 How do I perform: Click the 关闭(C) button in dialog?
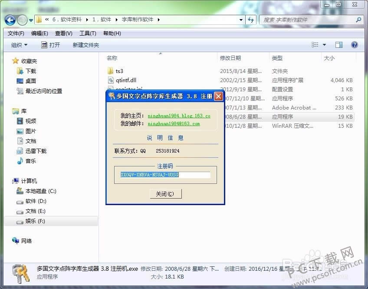pos(165,194)
